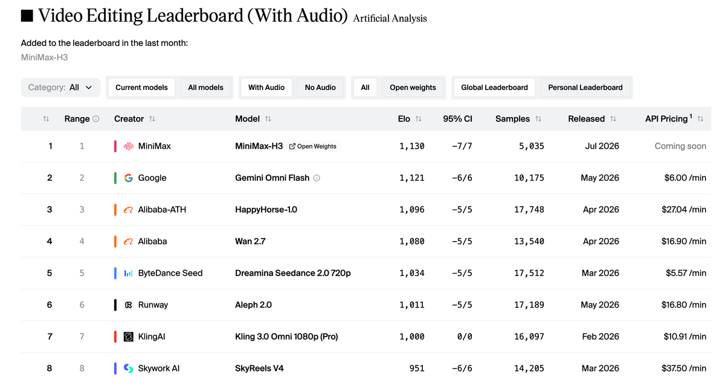Click the info icon beside Range header
The image size is (725, 386).
click(96, 119)
